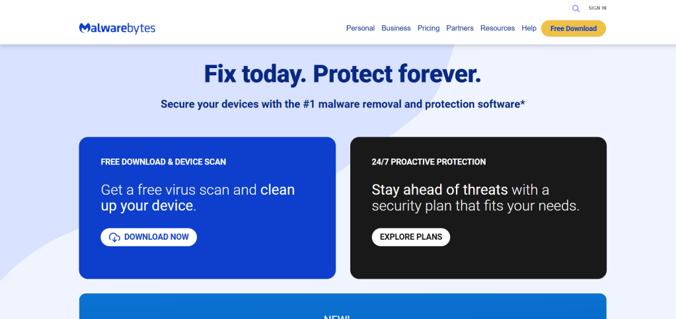Click the Malwarebytes logo

(117, 28)
